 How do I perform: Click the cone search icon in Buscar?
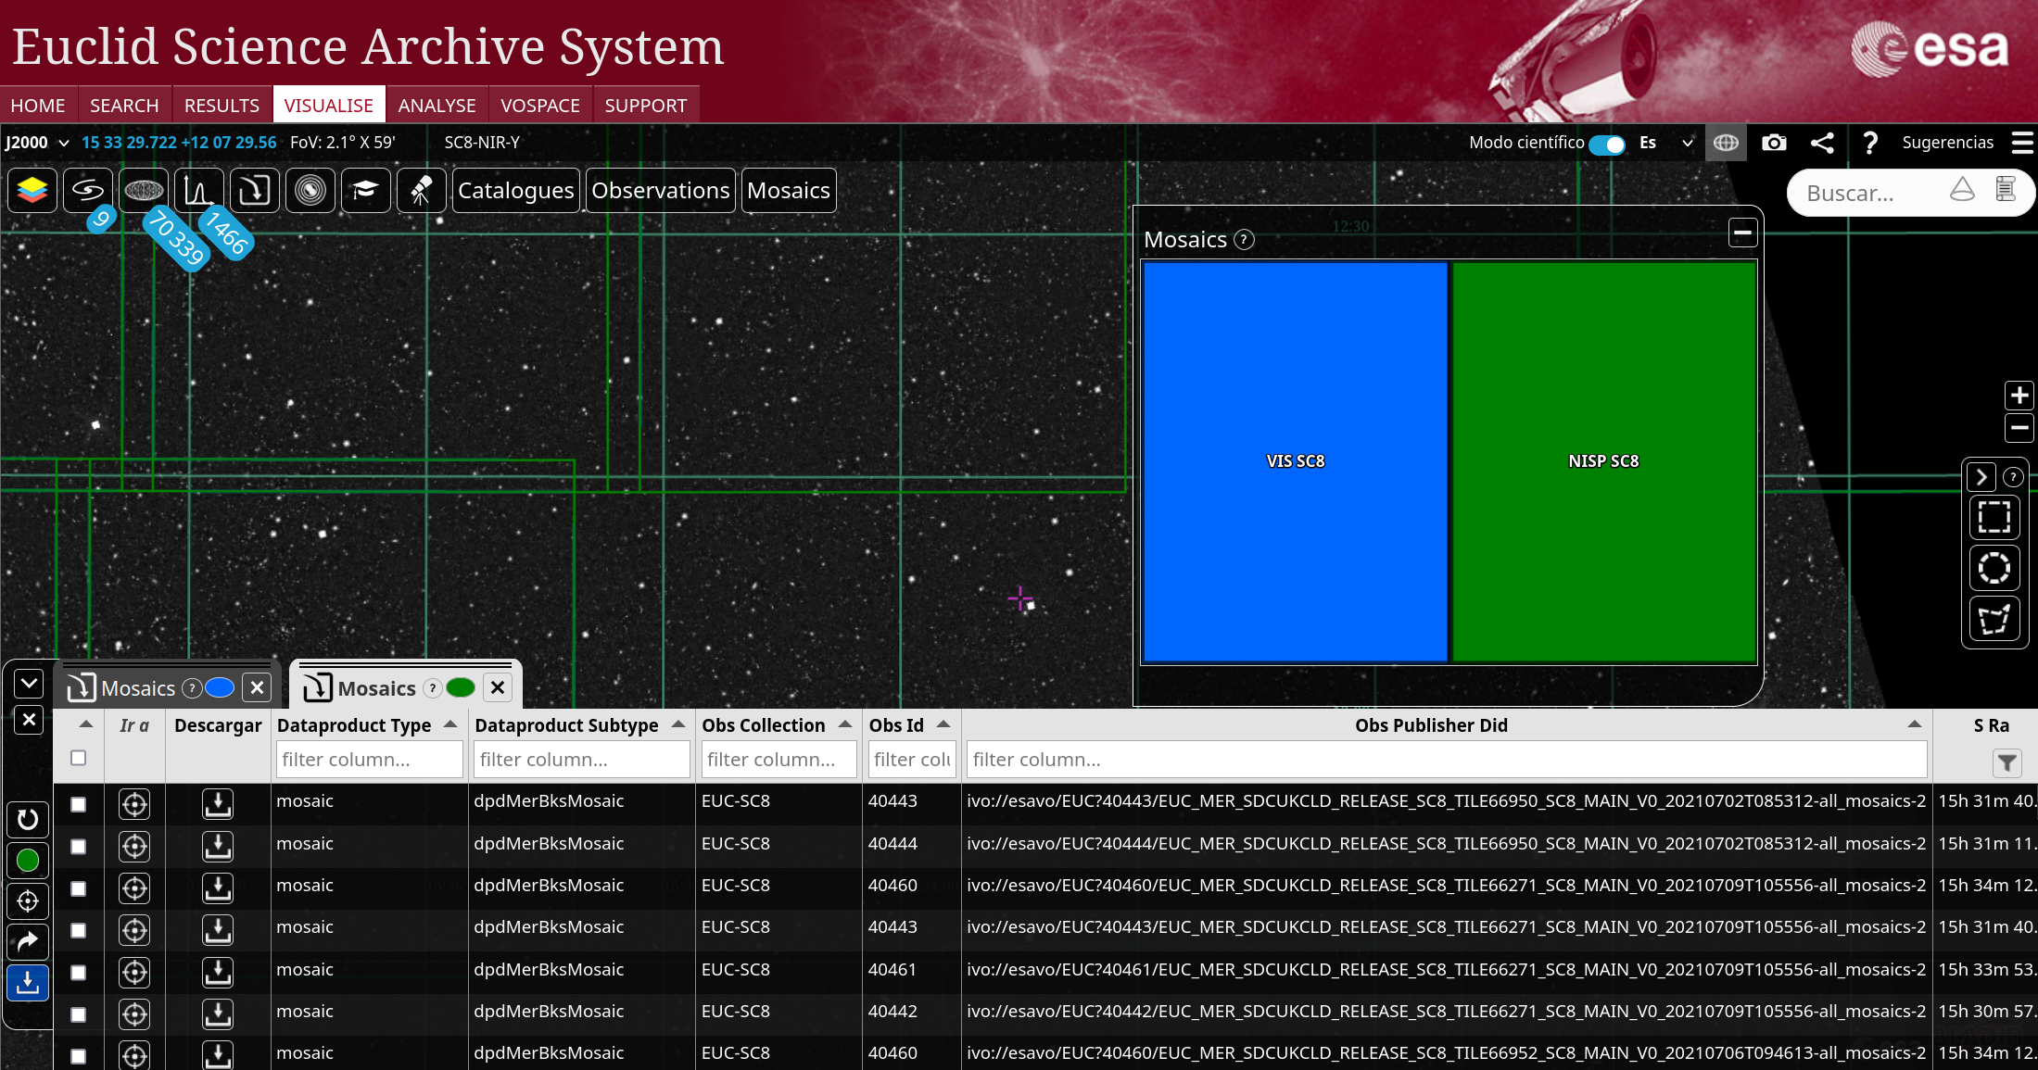tap(1962, 191)
